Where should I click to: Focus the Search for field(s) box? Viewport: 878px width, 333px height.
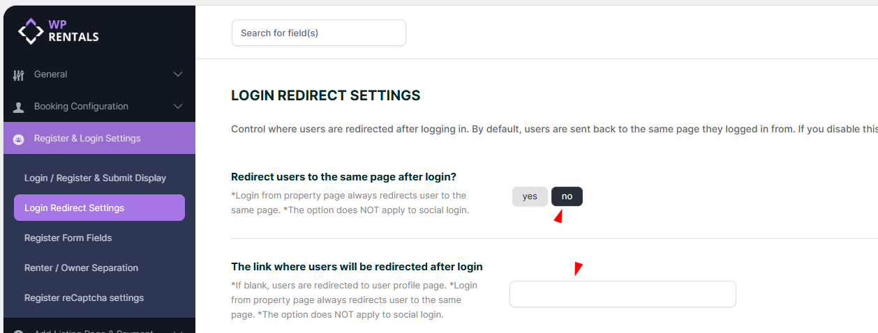pyautogui.click(x=318, y=33)
